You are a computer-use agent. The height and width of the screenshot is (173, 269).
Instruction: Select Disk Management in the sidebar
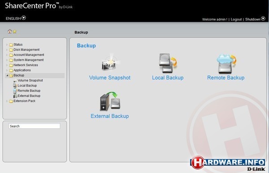26,50
